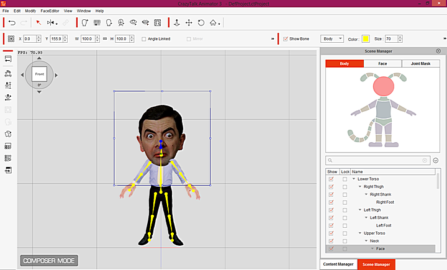This screenshot has width=447, height=270.
Task: Select the move cross-arrows tool
Action: (x=189, y=22)
